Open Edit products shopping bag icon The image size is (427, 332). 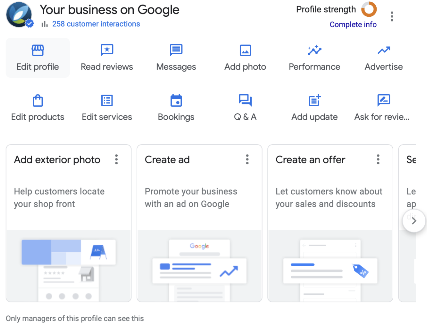(x=38, y=101)
